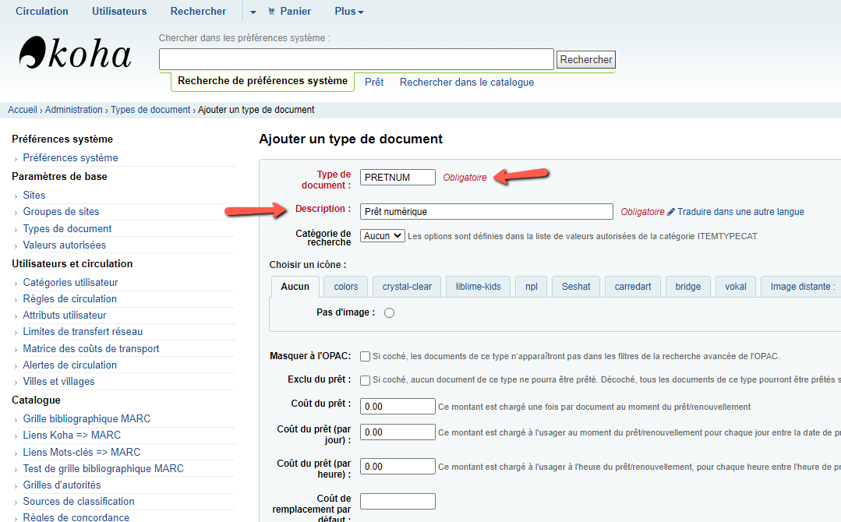Image resolution: width=841 pixels, height=522 pixels.
Task: Click the Coût de remplacement par défaut field
Action: (398, 501)
